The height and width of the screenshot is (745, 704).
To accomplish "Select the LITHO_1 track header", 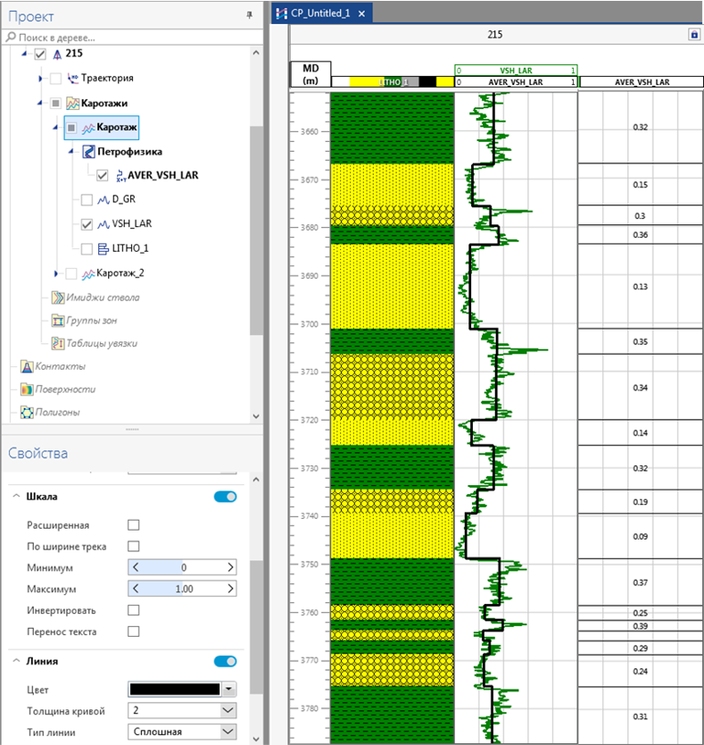I will [393, 81].
